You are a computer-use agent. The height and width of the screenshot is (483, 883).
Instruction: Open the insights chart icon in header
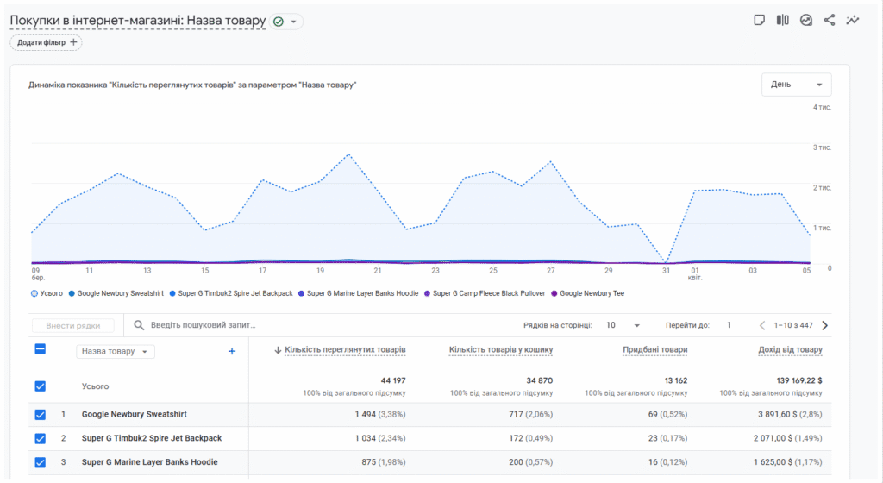[806, 20]
